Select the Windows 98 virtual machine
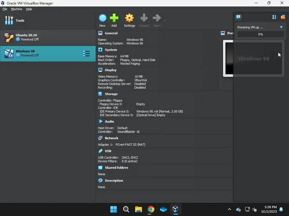Viewport: 289px width, 216px height. click(48, 54)
